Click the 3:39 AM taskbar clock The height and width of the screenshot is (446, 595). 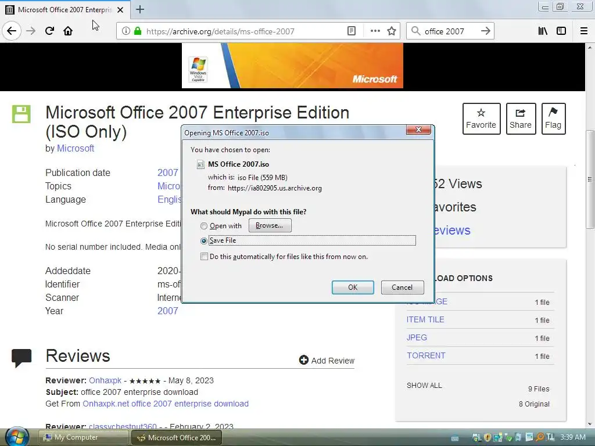point(572,437)
